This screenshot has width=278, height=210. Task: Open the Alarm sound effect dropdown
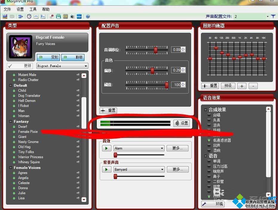(139, 148)
